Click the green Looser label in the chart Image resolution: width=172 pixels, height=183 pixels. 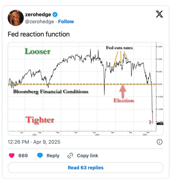point(37,51)
